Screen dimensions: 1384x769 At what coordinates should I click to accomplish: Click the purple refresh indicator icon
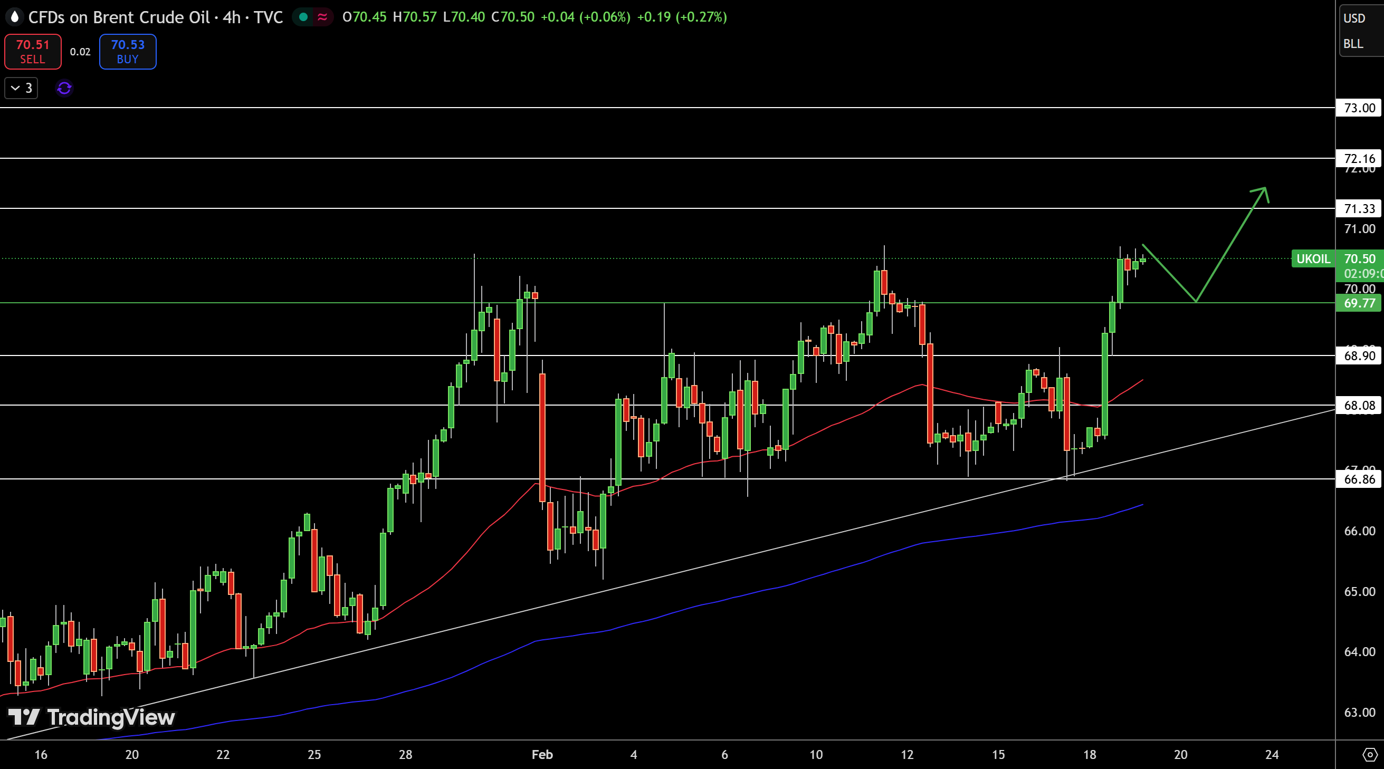pyautogui.click(x=64, y=88)
